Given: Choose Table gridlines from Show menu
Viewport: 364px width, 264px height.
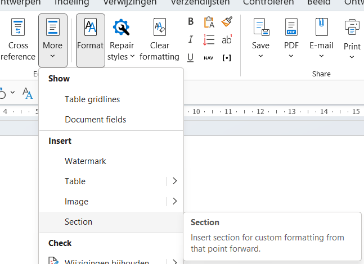Looking at the screenshot, I should (92, 99).
